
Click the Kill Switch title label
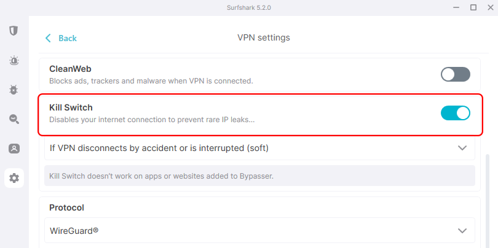pos(71,107)
